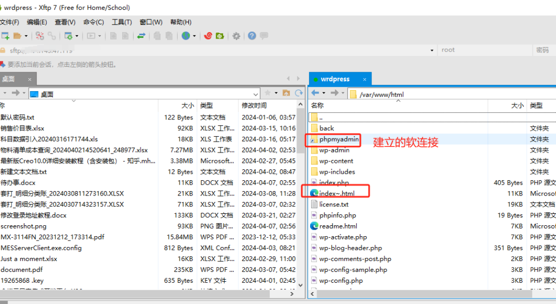Select the wp-config.php file
The height and width of the screenshot is (304, 556).
[341, 281]
